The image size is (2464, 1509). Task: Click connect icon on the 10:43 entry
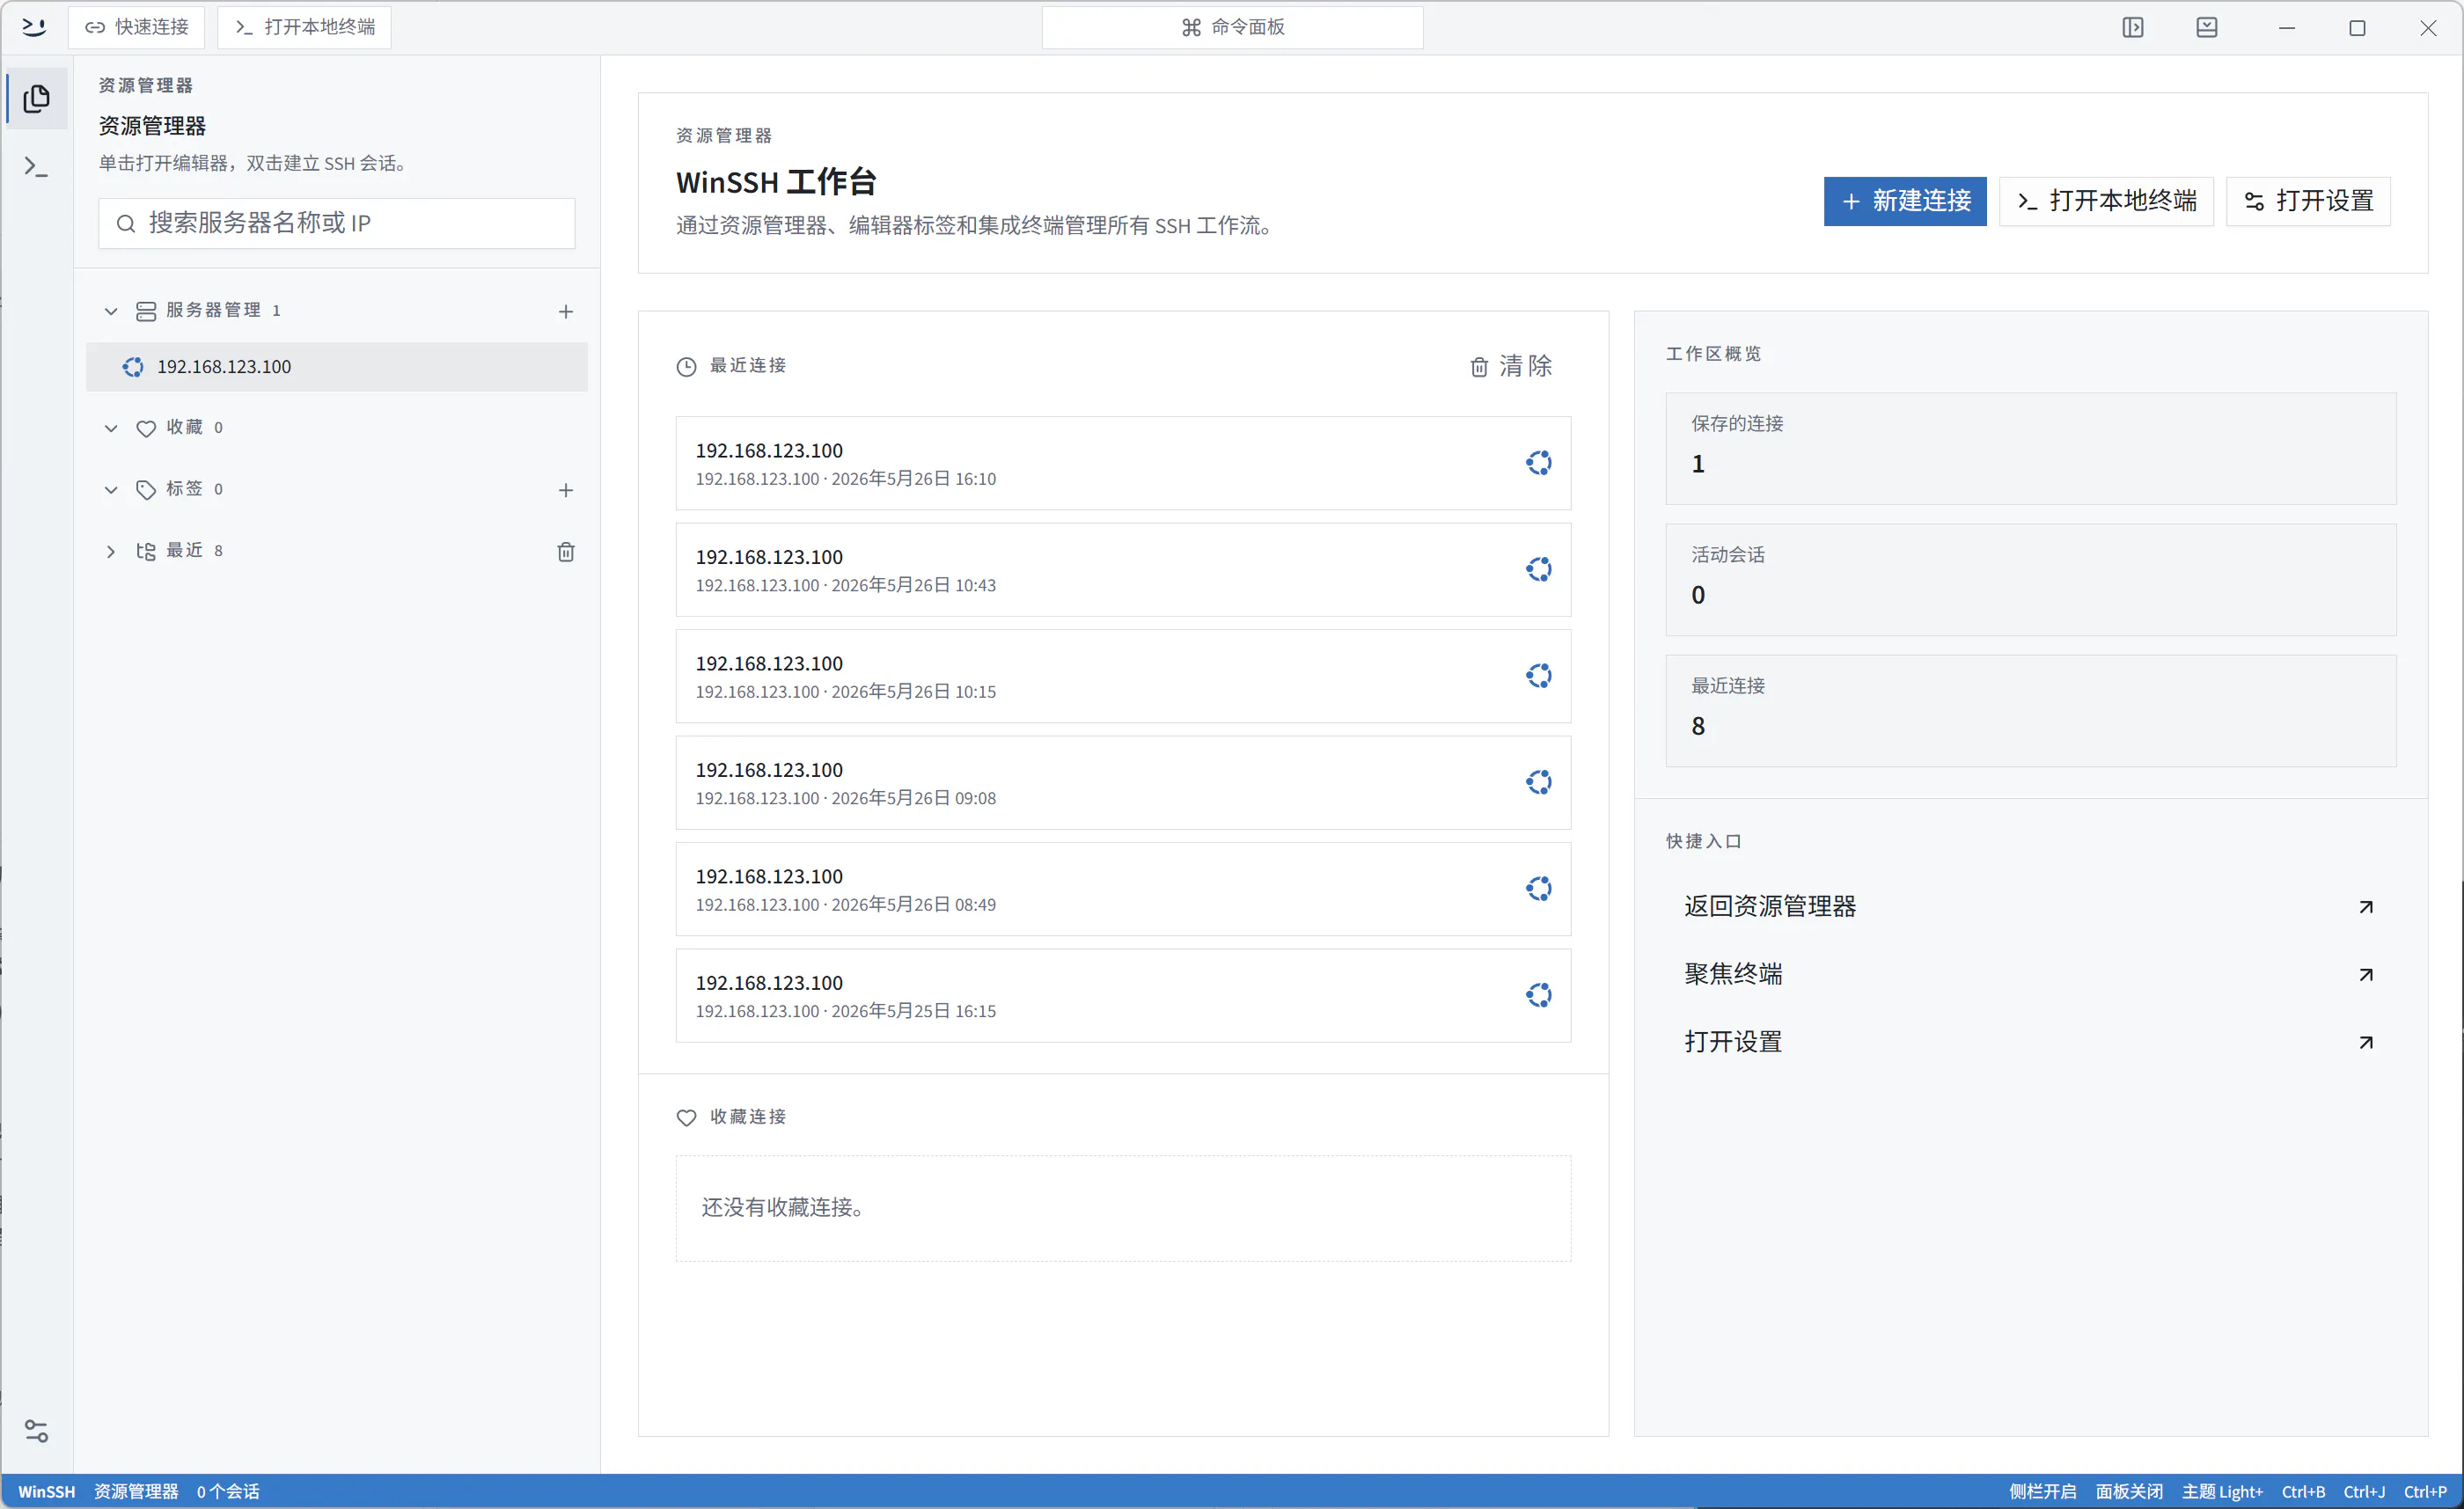[1538, 569]
